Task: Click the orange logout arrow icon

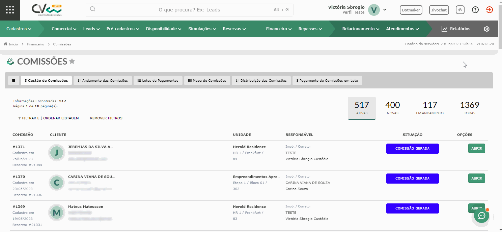Action: pos(490,10)
